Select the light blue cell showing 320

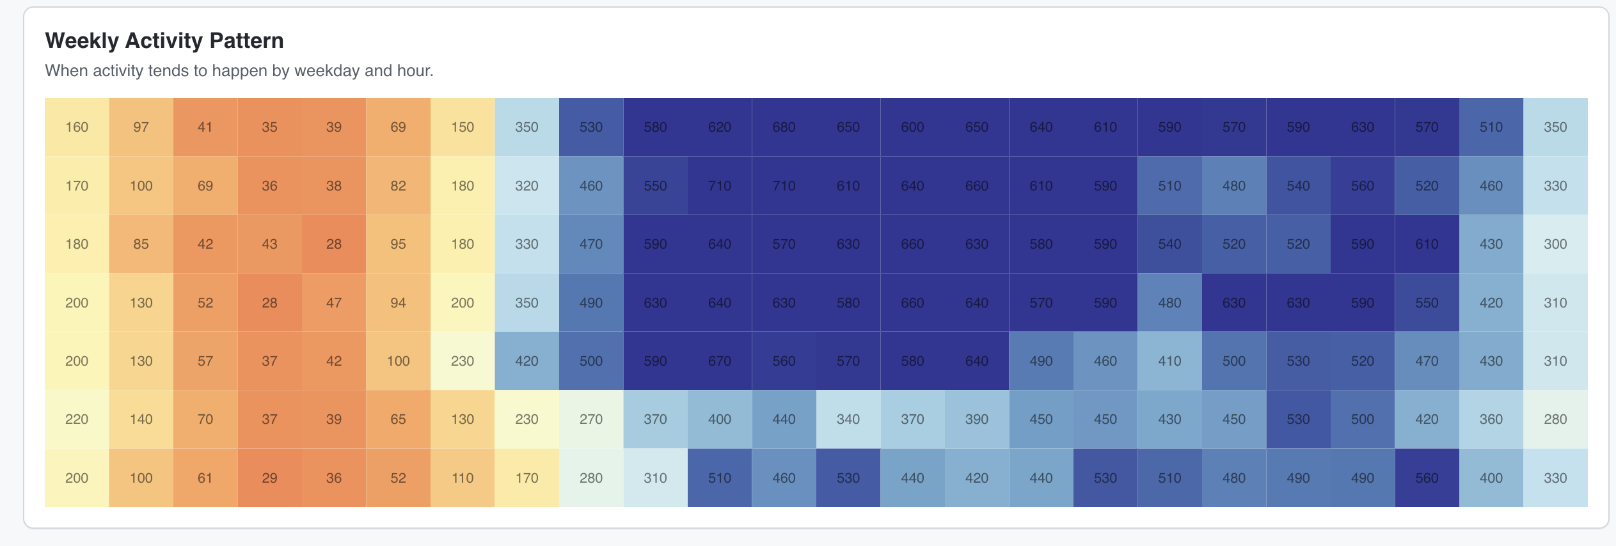pos(527,185)
